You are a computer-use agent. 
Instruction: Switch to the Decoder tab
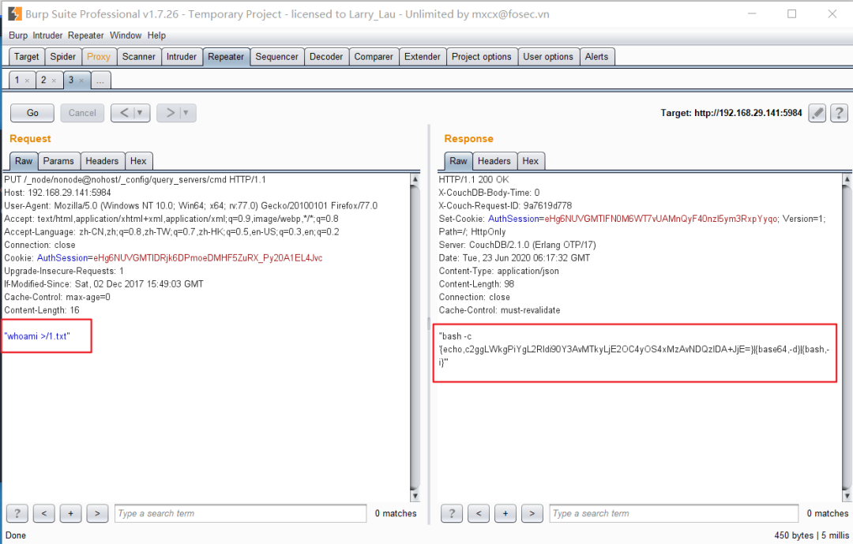point(326,57)
